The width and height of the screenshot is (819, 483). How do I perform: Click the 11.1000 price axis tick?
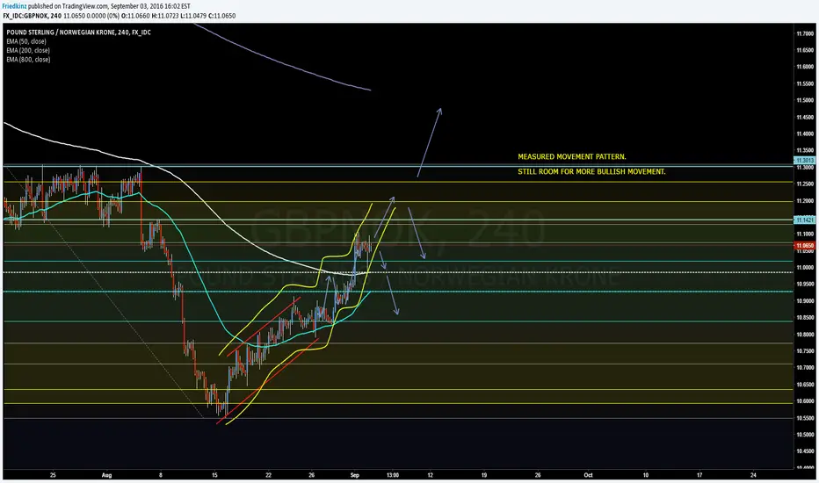[805, 234]
